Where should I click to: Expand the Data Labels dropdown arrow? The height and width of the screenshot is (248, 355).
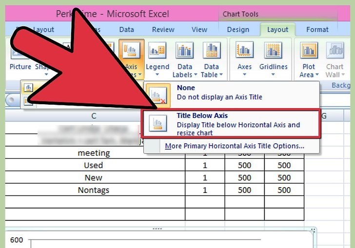(196, 75)
